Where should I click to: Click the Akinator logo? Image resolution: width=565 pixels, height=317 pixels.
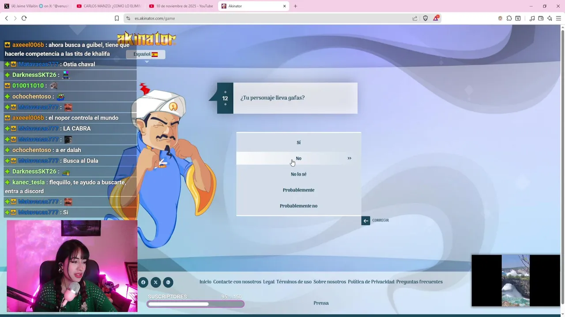[x=147, y=39]
